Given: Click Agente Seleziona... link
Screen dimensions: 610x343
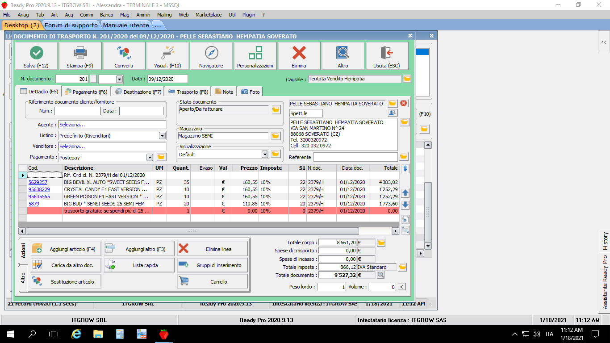Looking at the screenshot, I should 72,125.
